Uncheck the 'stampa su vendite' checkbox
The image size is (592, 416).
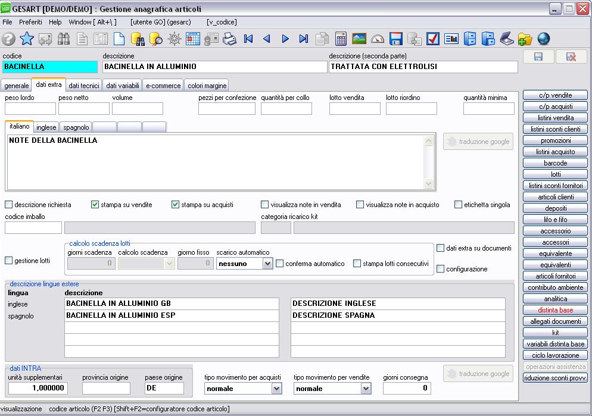tap(95, 205)
